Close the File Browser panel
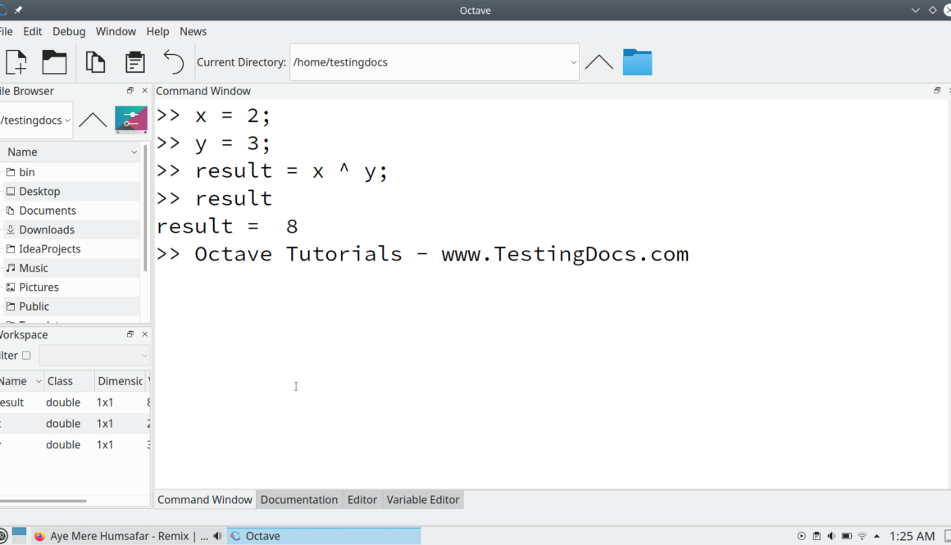This screenshot has height=545, width=951. 144,90
